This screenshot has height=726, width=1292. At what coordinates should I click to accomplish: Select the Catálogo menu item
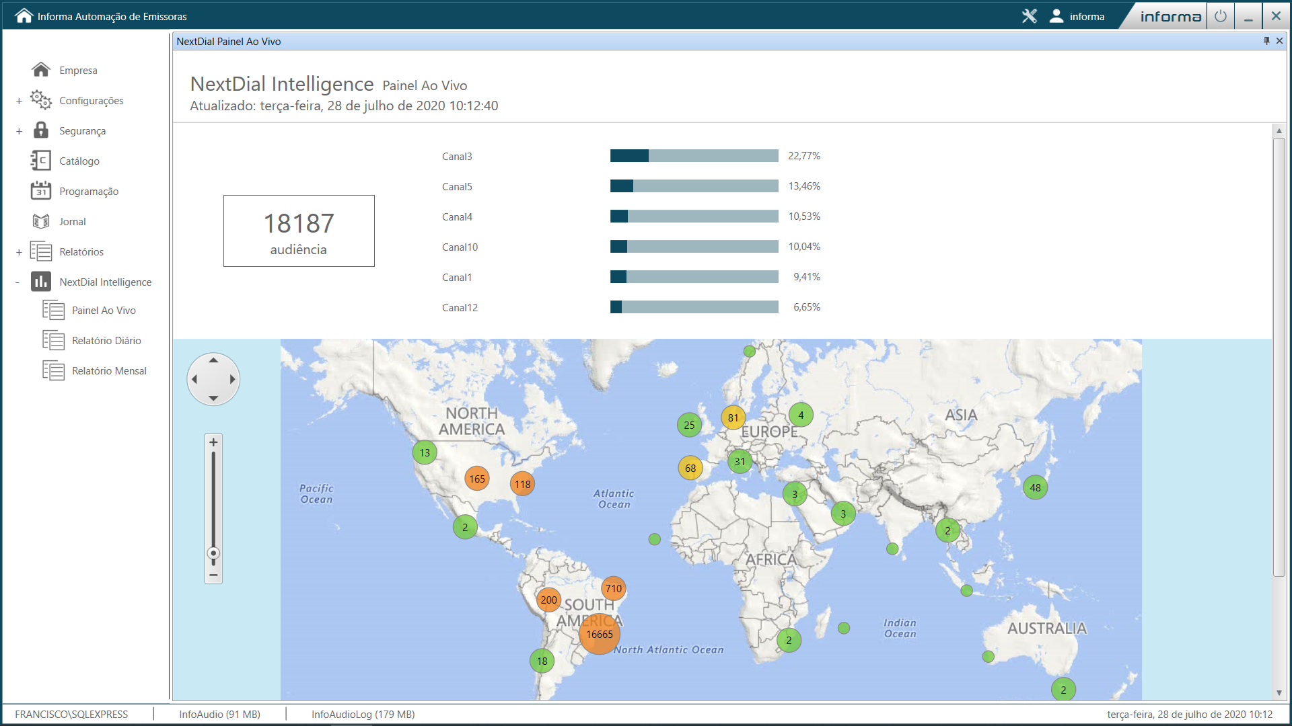[79, 161]
